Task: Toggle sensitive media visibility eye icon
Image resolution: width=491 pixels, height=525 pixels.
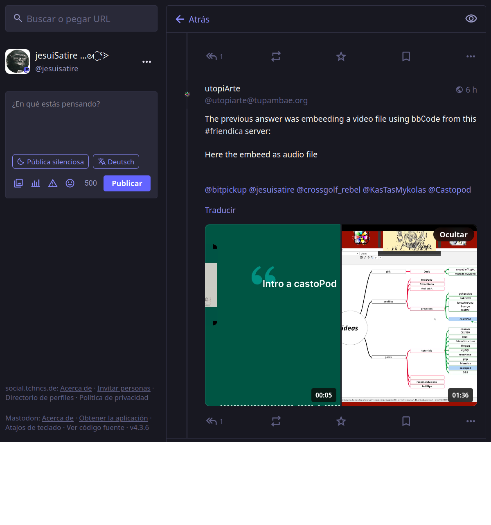Action: pos(471,19)
